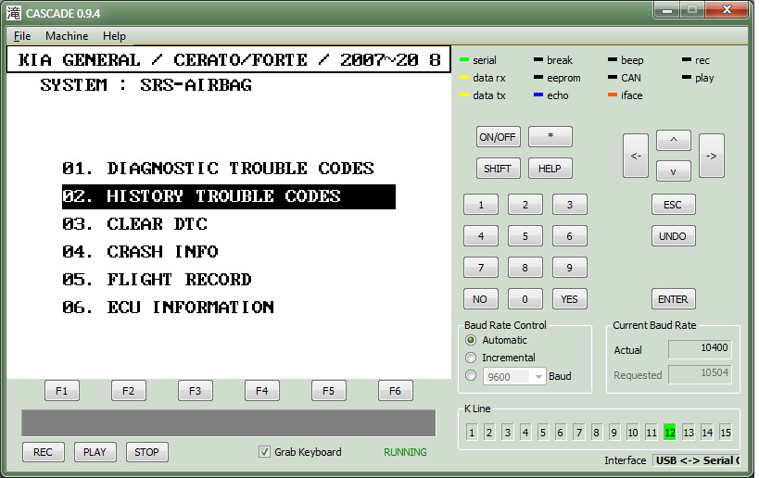Click the eeprom indicator light
759x478 pixels.
[538, 78]
